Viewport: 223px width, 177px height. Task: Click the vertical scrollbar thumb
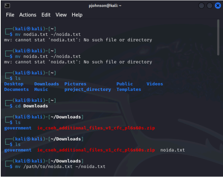click(x=218, y=37)
